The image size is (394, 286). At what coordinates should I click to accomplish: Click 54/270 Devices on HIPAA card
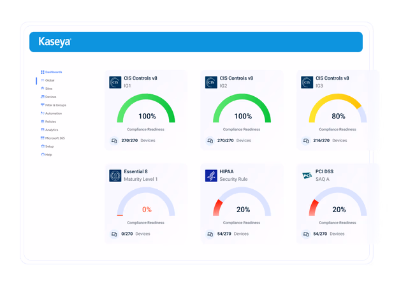click(233, 234)
